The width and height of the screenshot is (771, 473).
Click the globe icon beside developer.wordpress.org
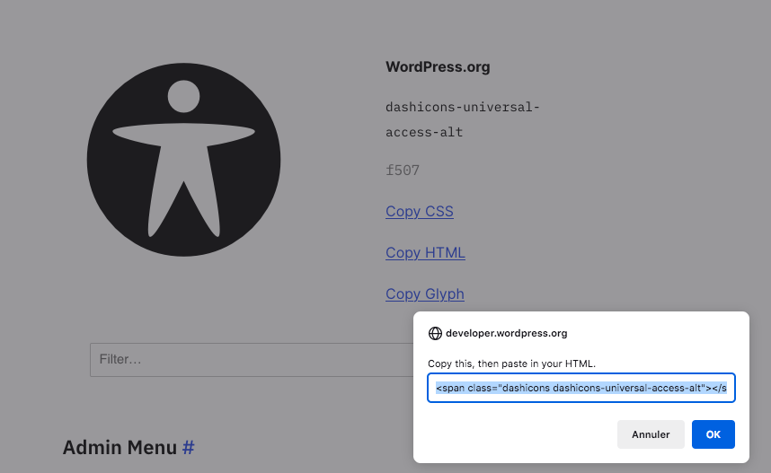coord(435,334)
